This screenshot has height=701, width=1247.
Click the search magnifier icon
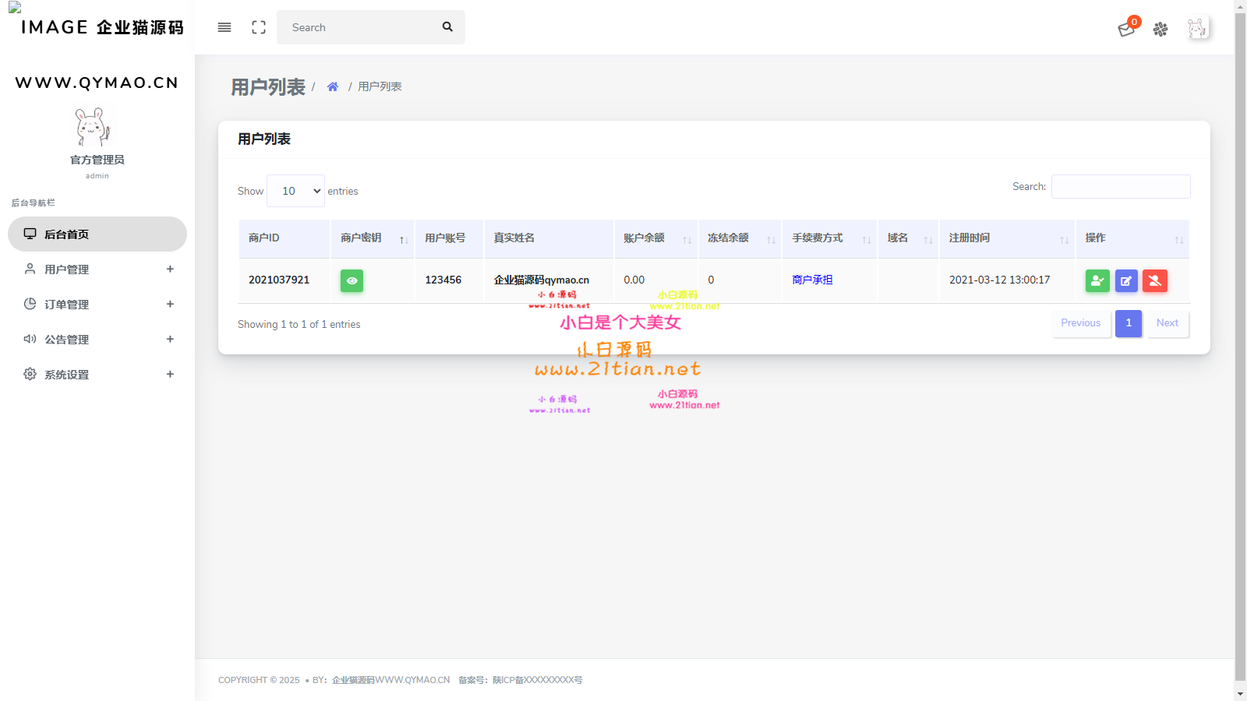(447, 27)
